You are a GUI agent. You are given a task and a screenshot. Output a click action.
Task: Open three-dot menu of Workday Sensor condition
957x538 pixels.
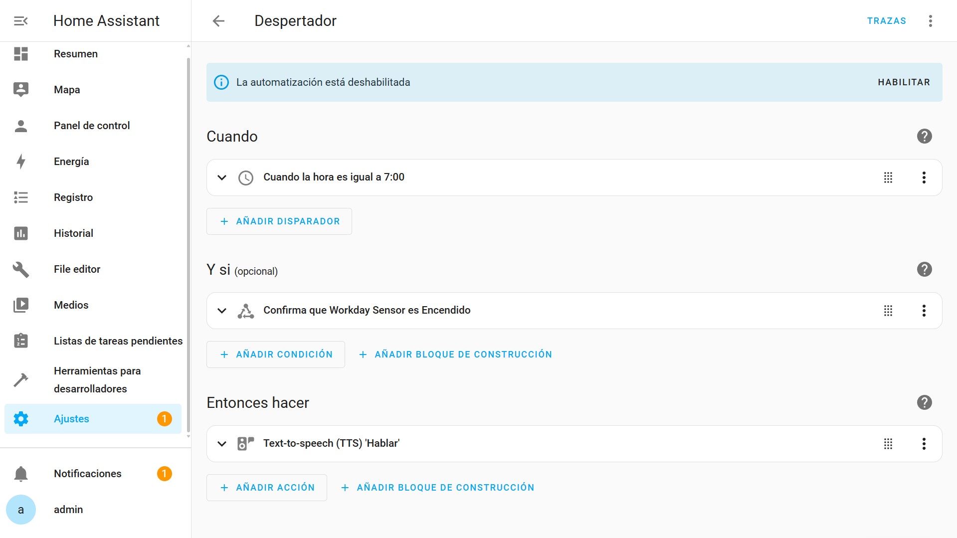924,311
